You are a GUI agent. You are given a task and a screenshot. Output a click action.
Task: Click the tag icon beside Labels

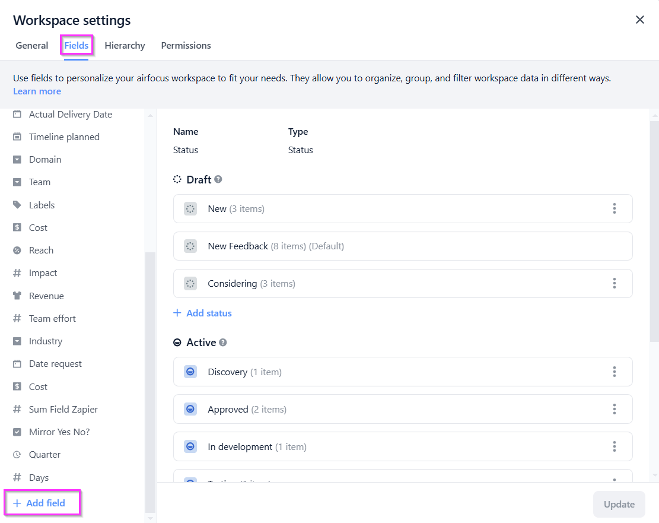17,205
